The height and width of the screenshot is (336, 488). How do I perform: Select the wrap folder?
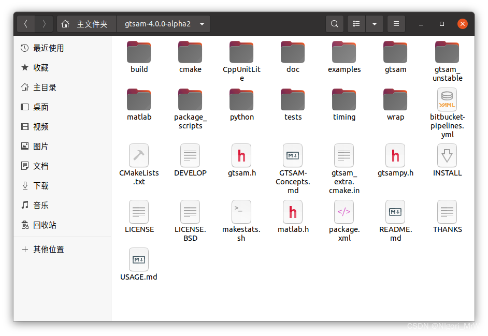pos(395,105)
